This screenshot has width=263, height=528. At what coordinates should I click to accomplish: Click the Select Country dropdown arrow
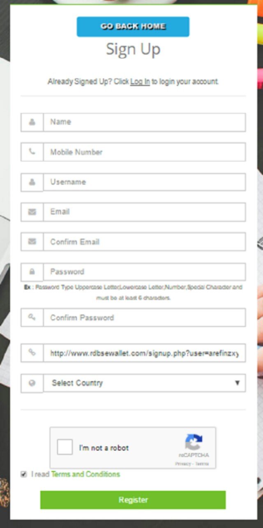pyautogui.click(x=237, y=383)
